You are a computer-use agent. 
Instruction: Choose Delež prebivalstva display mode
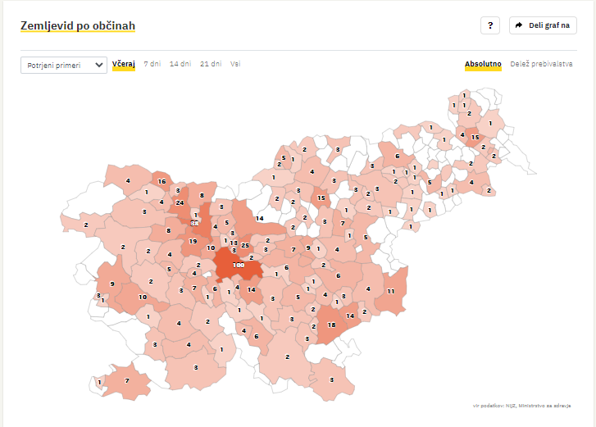pos(541,64)
